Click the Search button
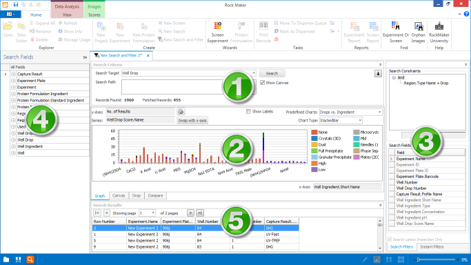 pyautogui.click(x=272, y=73)
